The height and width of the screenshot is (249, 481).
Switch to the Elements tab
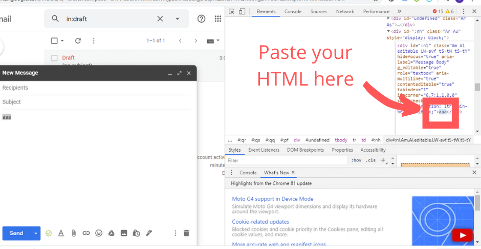click(266, 11)
